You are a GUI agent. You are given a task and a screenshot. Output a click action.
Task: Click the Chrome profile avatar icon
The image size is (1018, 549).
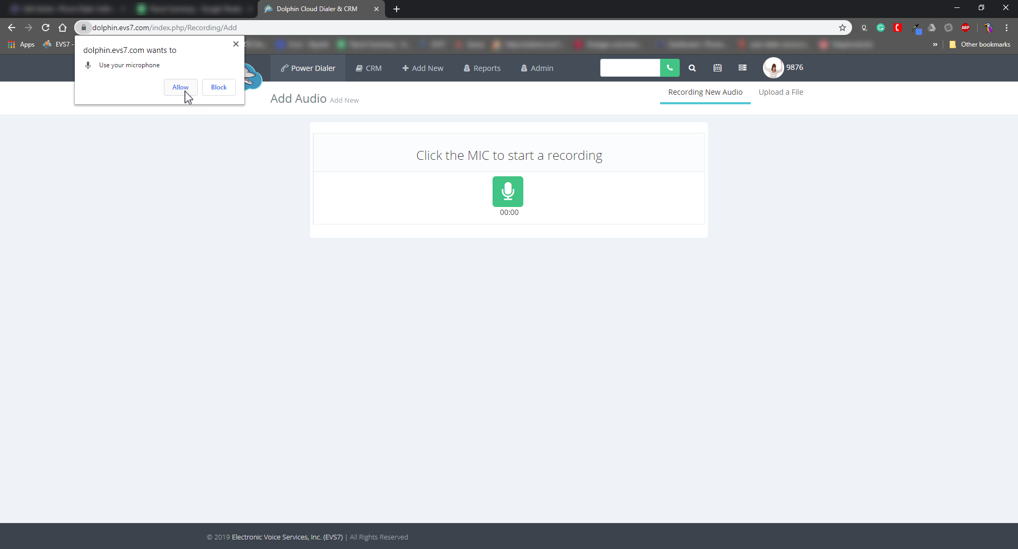[x=988, y=28]
